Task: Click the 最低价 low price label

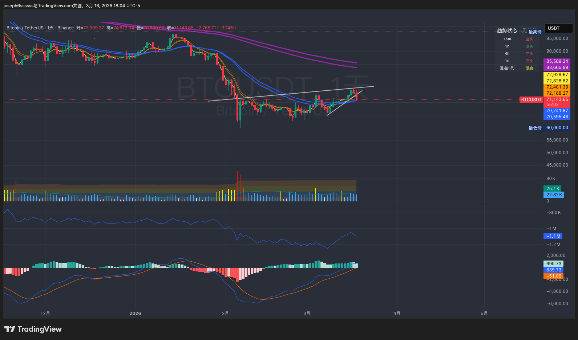Action: (535, 128)
